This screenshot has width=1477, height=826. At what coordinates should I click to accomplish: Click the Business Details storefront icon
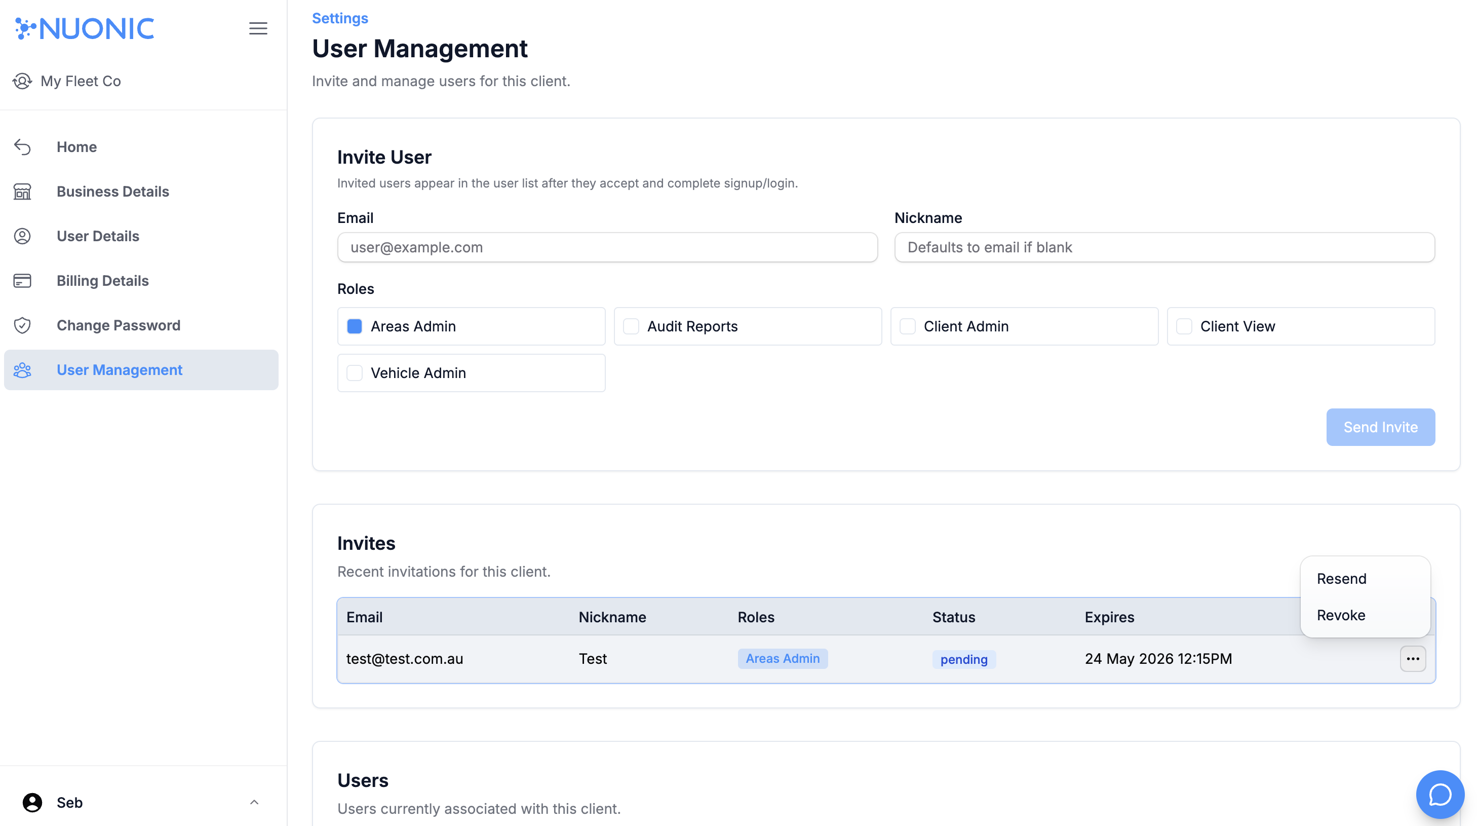(x=22, y=192)
